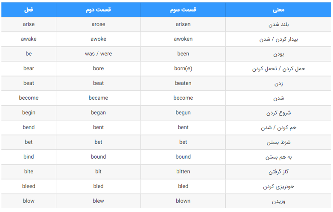Click the 'was / were' cell
333x212 pixels.
[x=98, y=54]
